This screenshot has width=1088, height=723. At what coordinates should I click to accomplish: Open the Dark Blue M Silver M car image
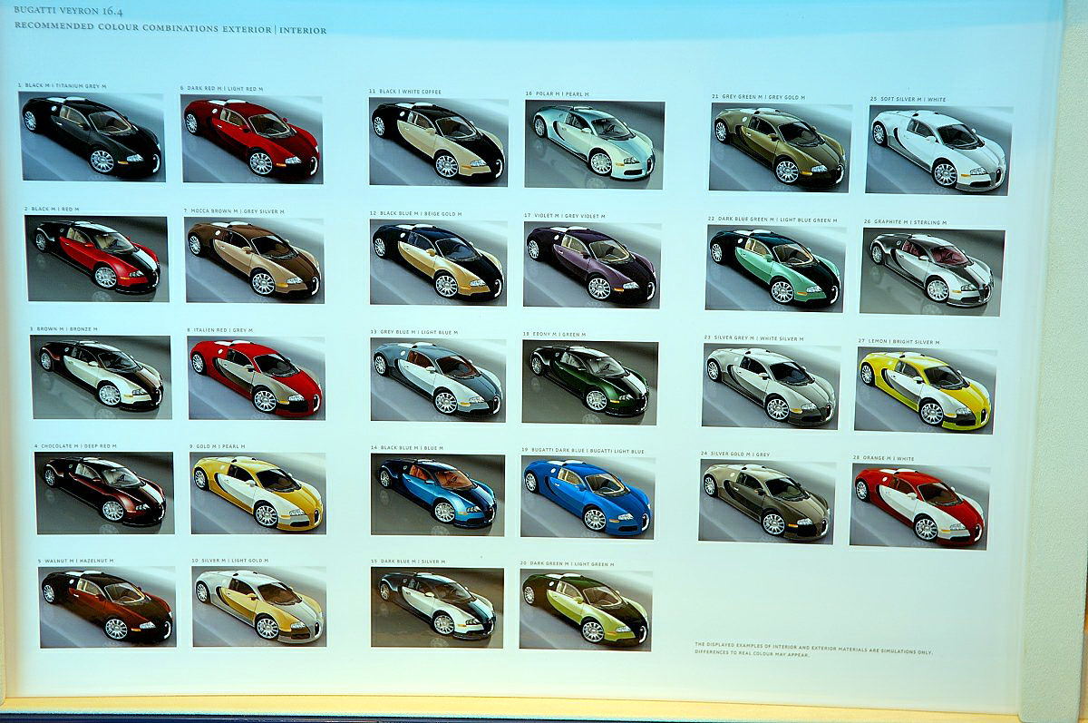point(437,608)
